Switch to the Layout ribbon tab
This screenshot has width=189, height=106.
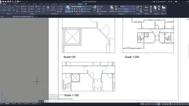(x=80, y=4)
